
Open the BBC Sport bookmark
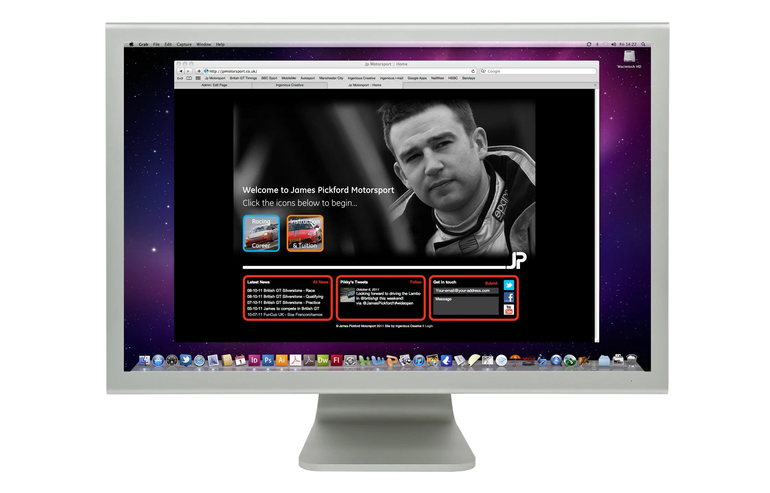tap(269, 78)
